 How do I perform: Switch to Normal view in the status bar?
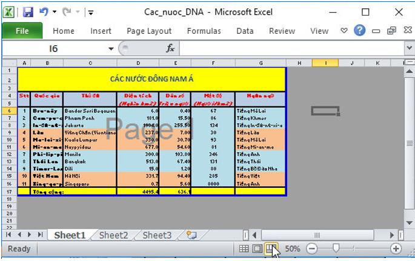tap(244, 248)
